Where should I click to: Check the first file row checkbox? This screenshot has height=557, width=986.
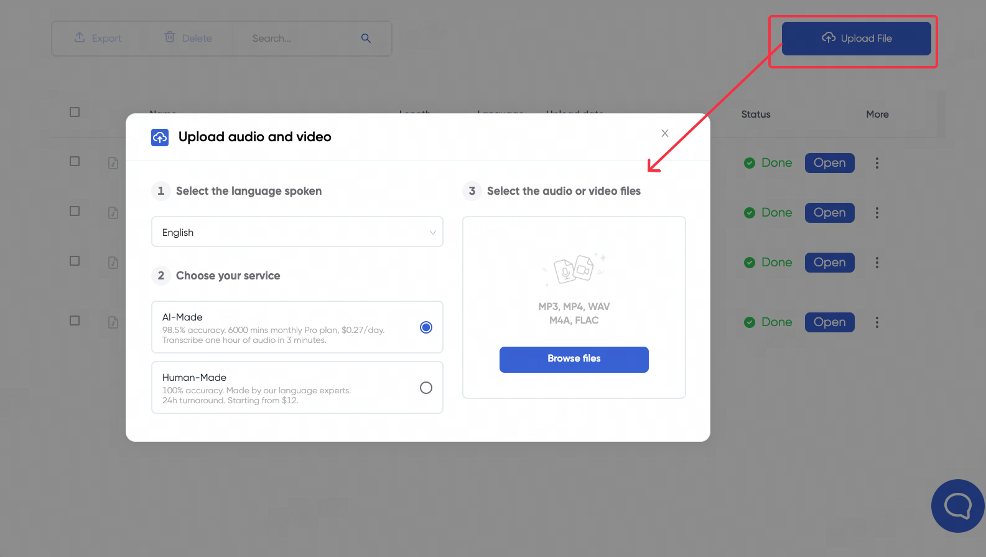(x=75, y=161)
